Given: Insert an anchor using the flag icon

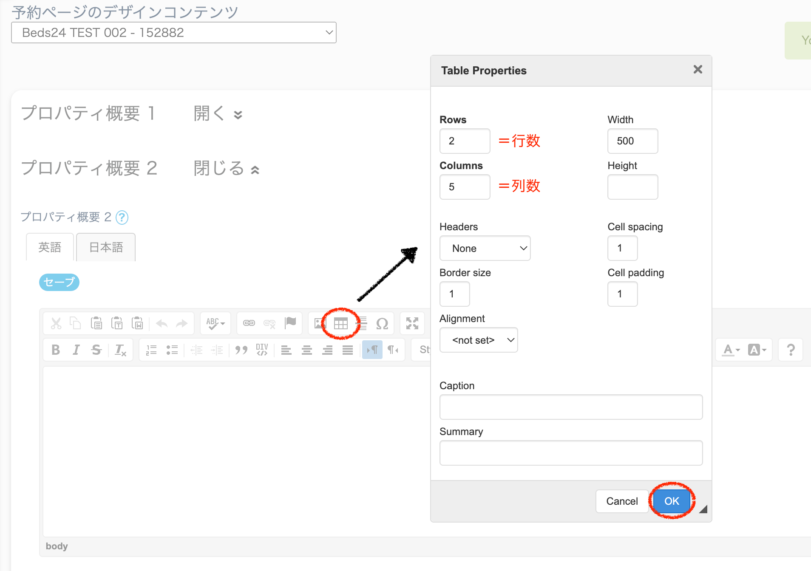Looking at the screenshot, I should (290, 323).
